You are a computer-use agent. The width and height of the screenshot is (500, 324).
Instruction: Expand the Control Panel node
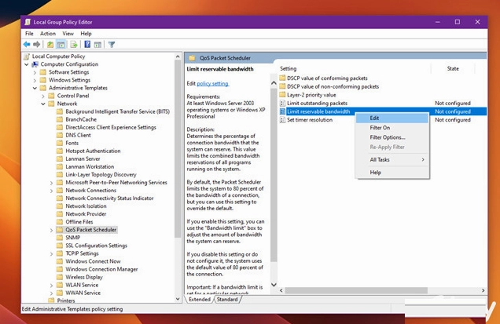tap(43, 96)
